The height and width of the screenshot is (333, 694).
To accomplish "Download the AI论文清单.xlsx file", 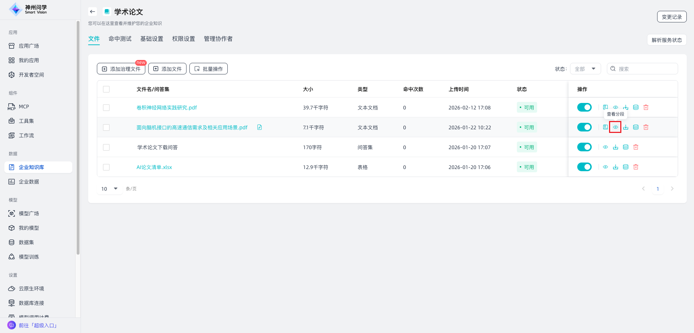I will [615, 167].
